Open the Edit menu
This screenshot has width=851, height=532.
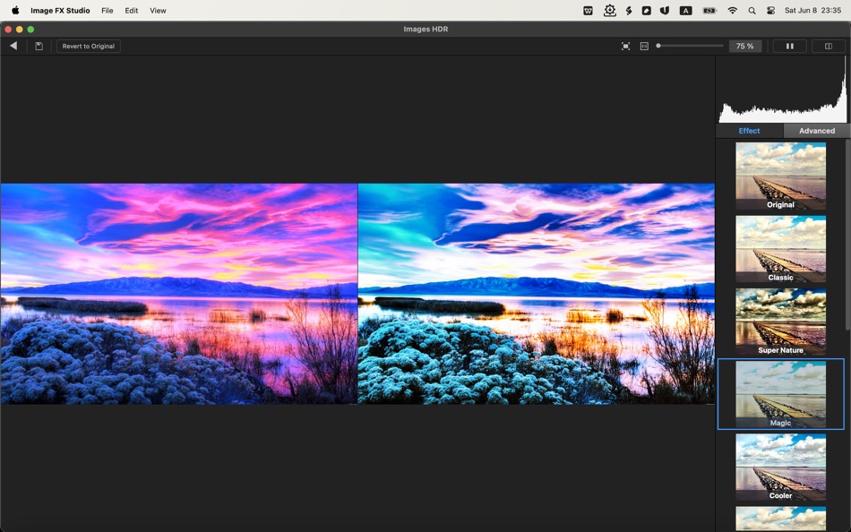point(131,10)
